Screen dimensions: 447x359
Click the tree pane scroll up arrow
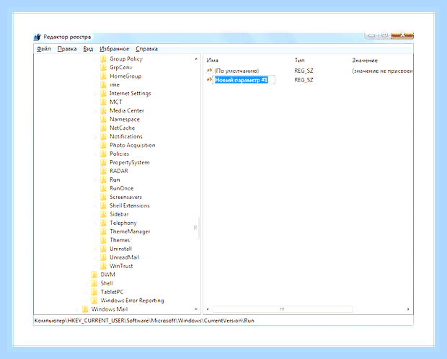pyautogui.click(x=196, y=59)
